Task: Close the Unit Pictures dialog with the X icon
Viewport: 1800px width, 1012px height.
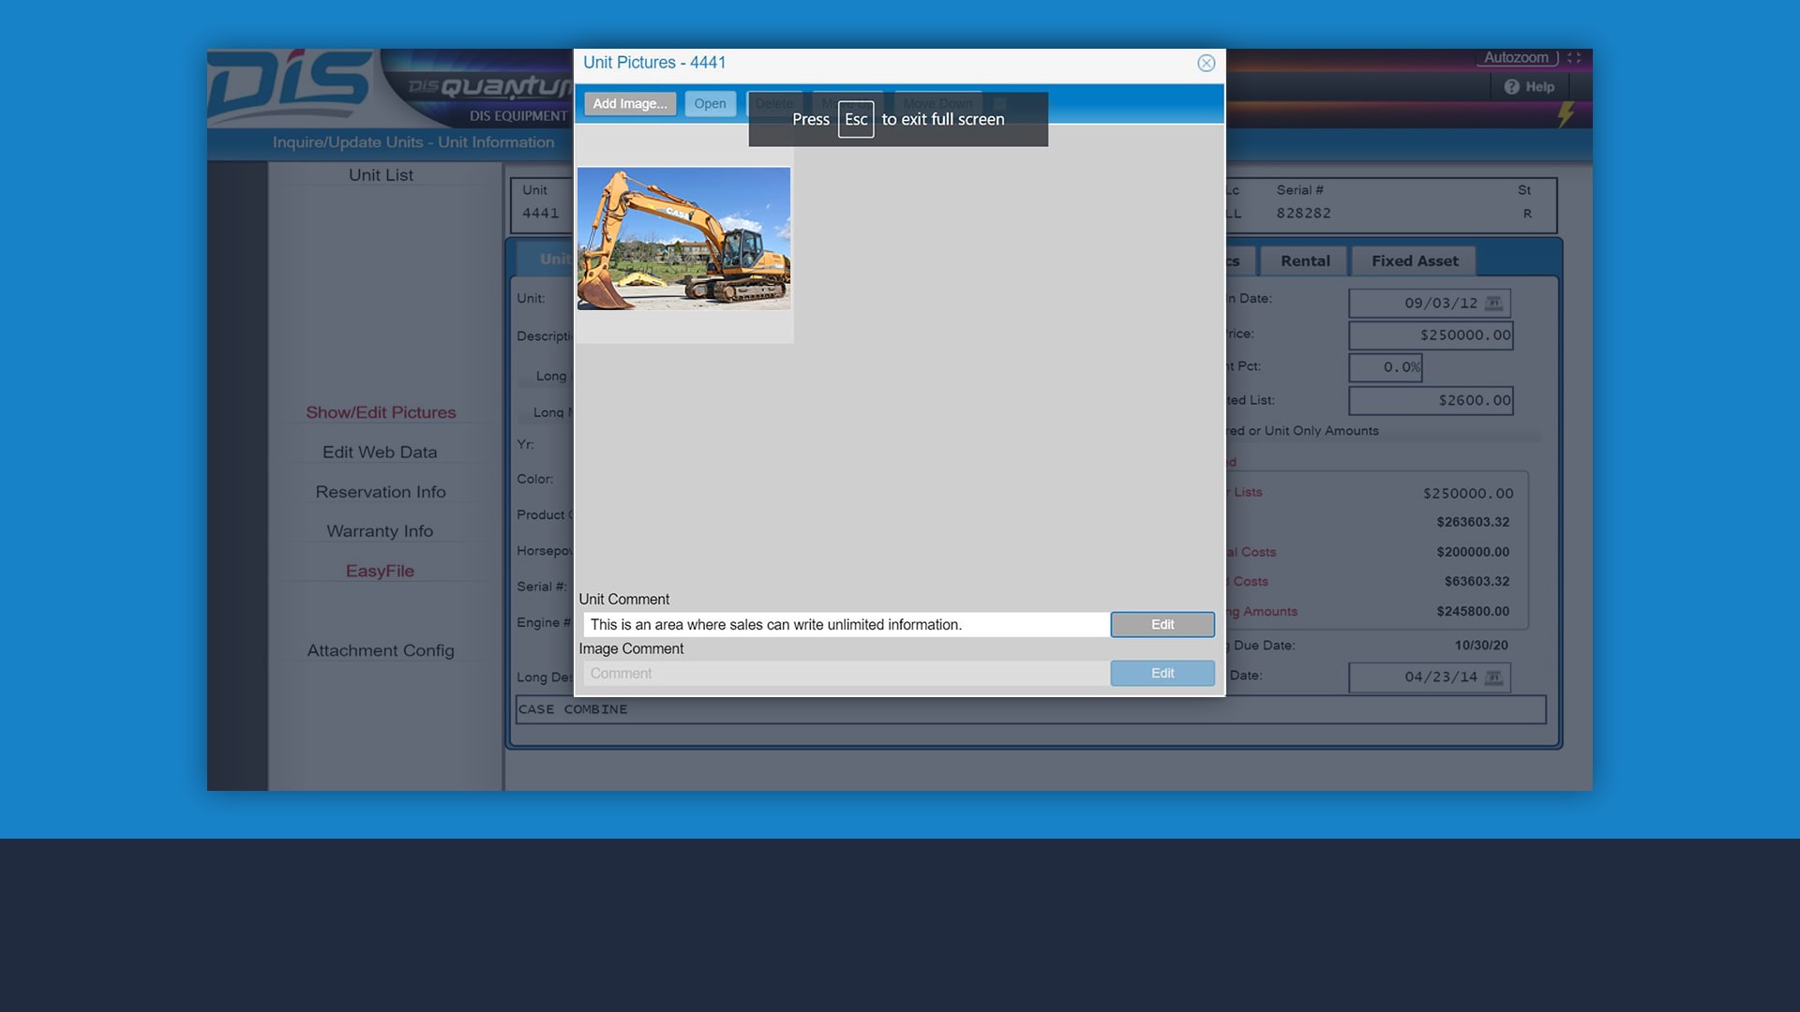Action: coord(1206,63)
